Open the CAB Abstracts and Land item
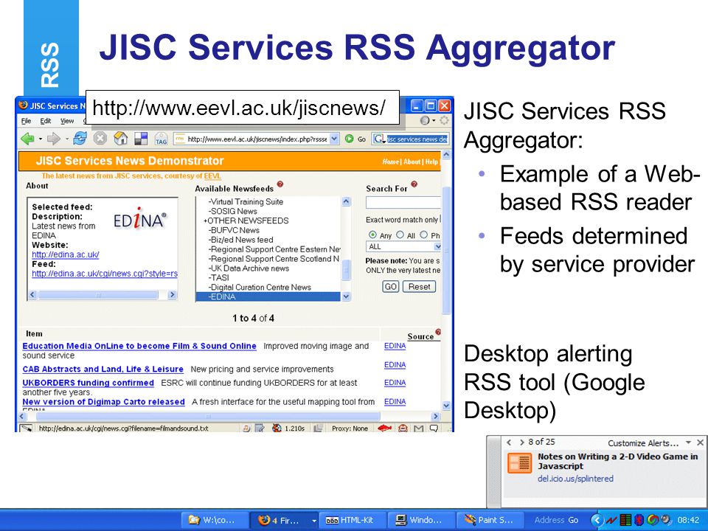The width and height of the screenshot is (708, 531). pos(103,369)
